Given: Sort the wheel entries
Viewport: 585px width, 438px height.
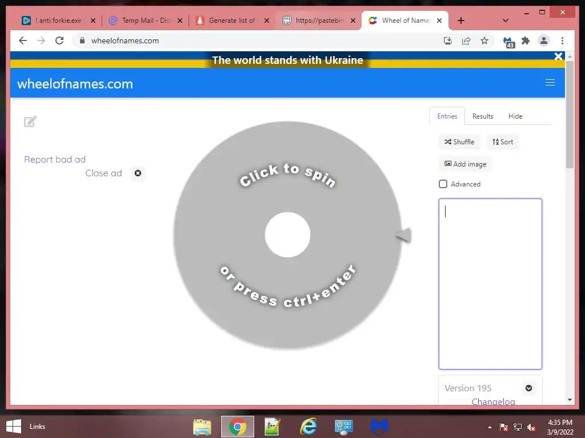Looking at the screenshot, I should [503, 142].
